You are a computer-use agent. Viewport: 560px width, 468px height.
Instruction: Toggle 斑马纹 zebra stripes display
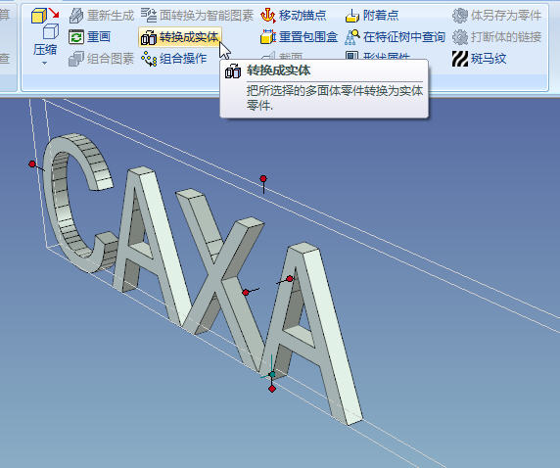point(480,59)
